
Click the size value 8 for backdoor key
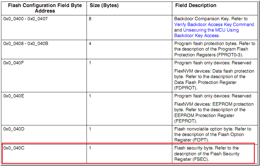(90, 19)
